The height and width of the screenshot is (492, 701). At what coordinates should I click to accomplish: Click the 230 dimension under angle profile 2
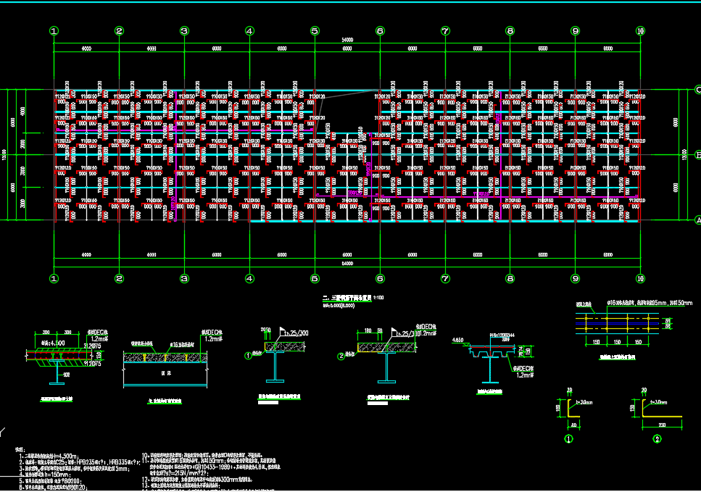pos(662,425)
